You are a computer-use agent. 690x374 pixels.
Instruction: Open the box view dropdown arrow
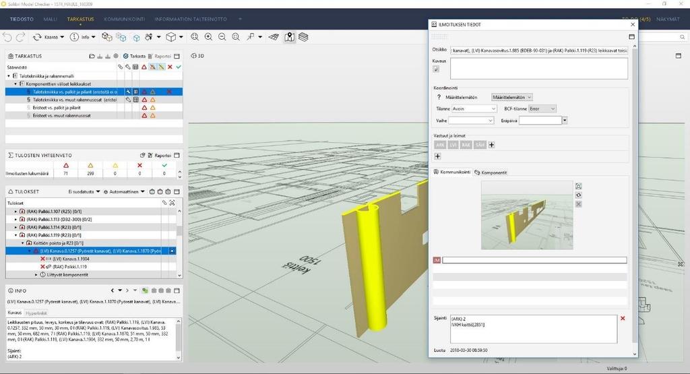(x=181, y=38)
